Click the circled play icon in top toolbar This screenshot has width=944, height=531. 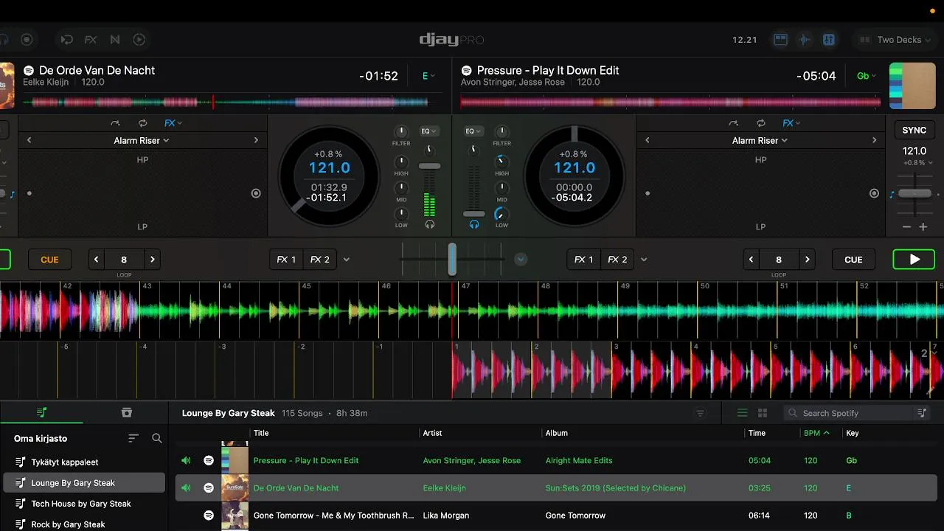[139, 40]
